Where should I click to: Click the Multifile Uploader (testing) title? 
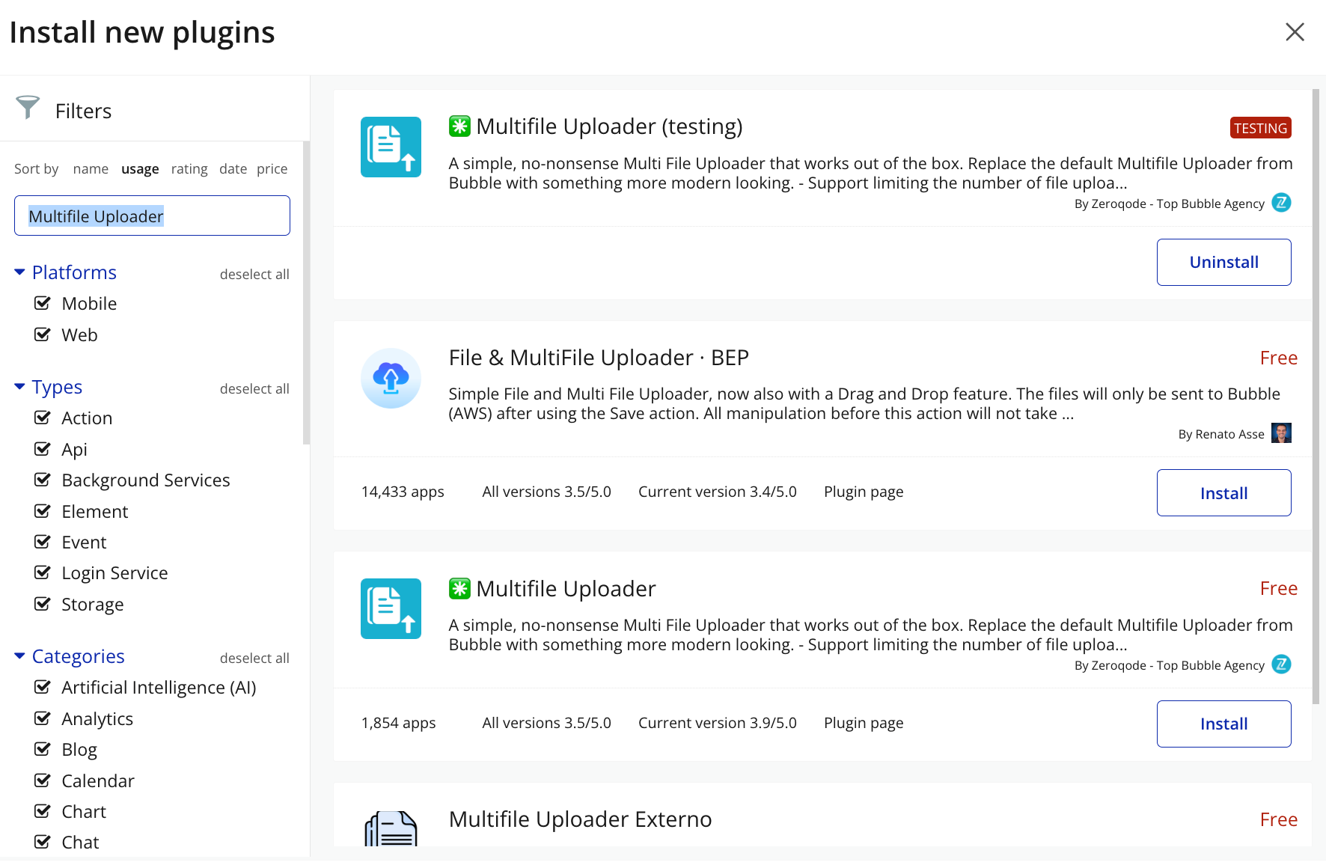[x=609, y=126]
